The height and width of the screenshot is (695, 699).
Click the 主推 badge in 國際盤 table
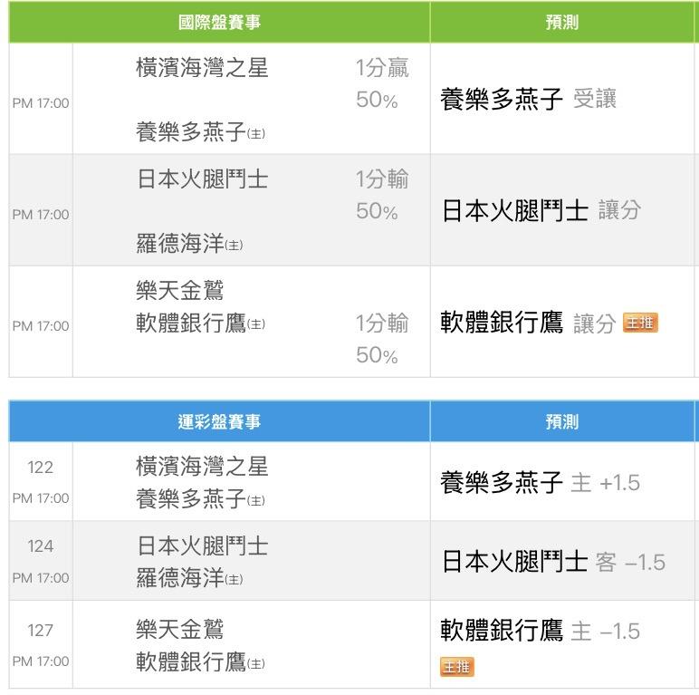coord(640,323)
